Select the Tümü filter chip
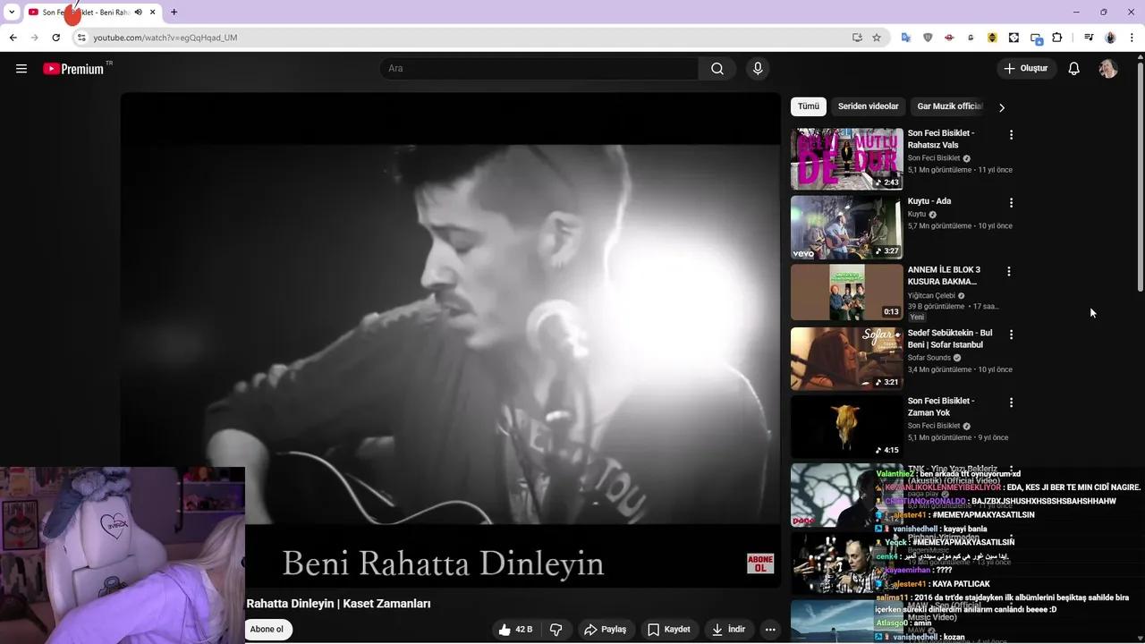 (808, 106)
